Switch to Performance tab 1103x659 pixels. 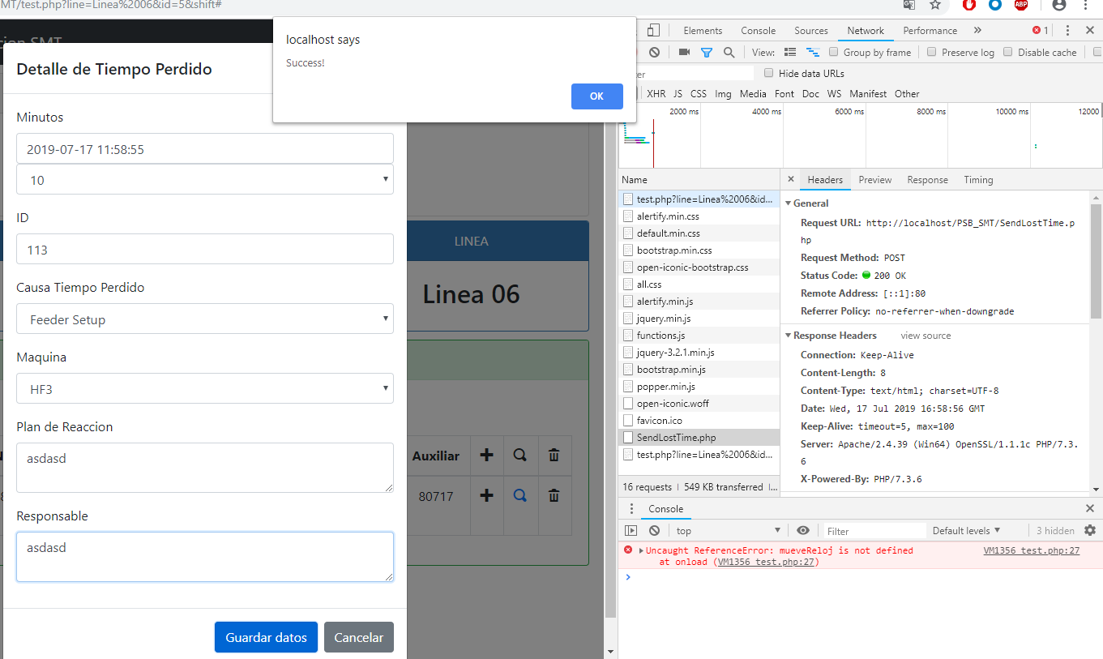930,31
